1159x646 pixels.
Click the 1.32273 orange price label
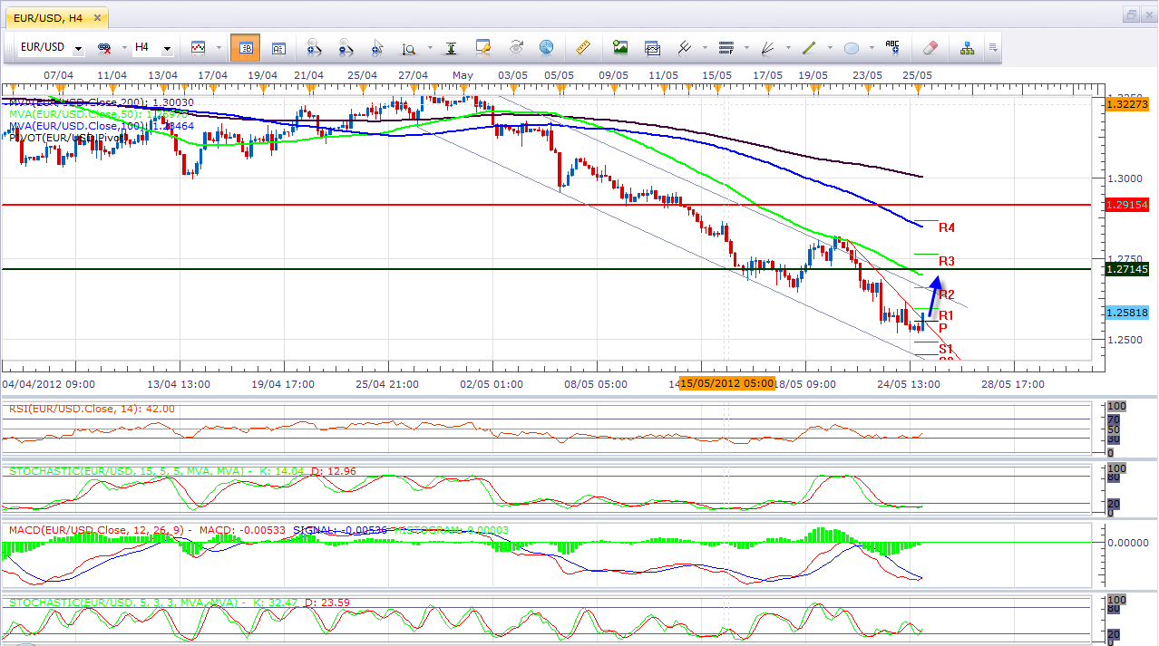pos(1127,104)
